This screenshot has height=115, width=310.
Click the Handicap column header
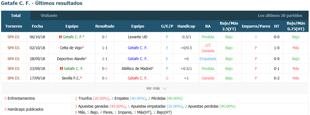[x=186, y=26]
